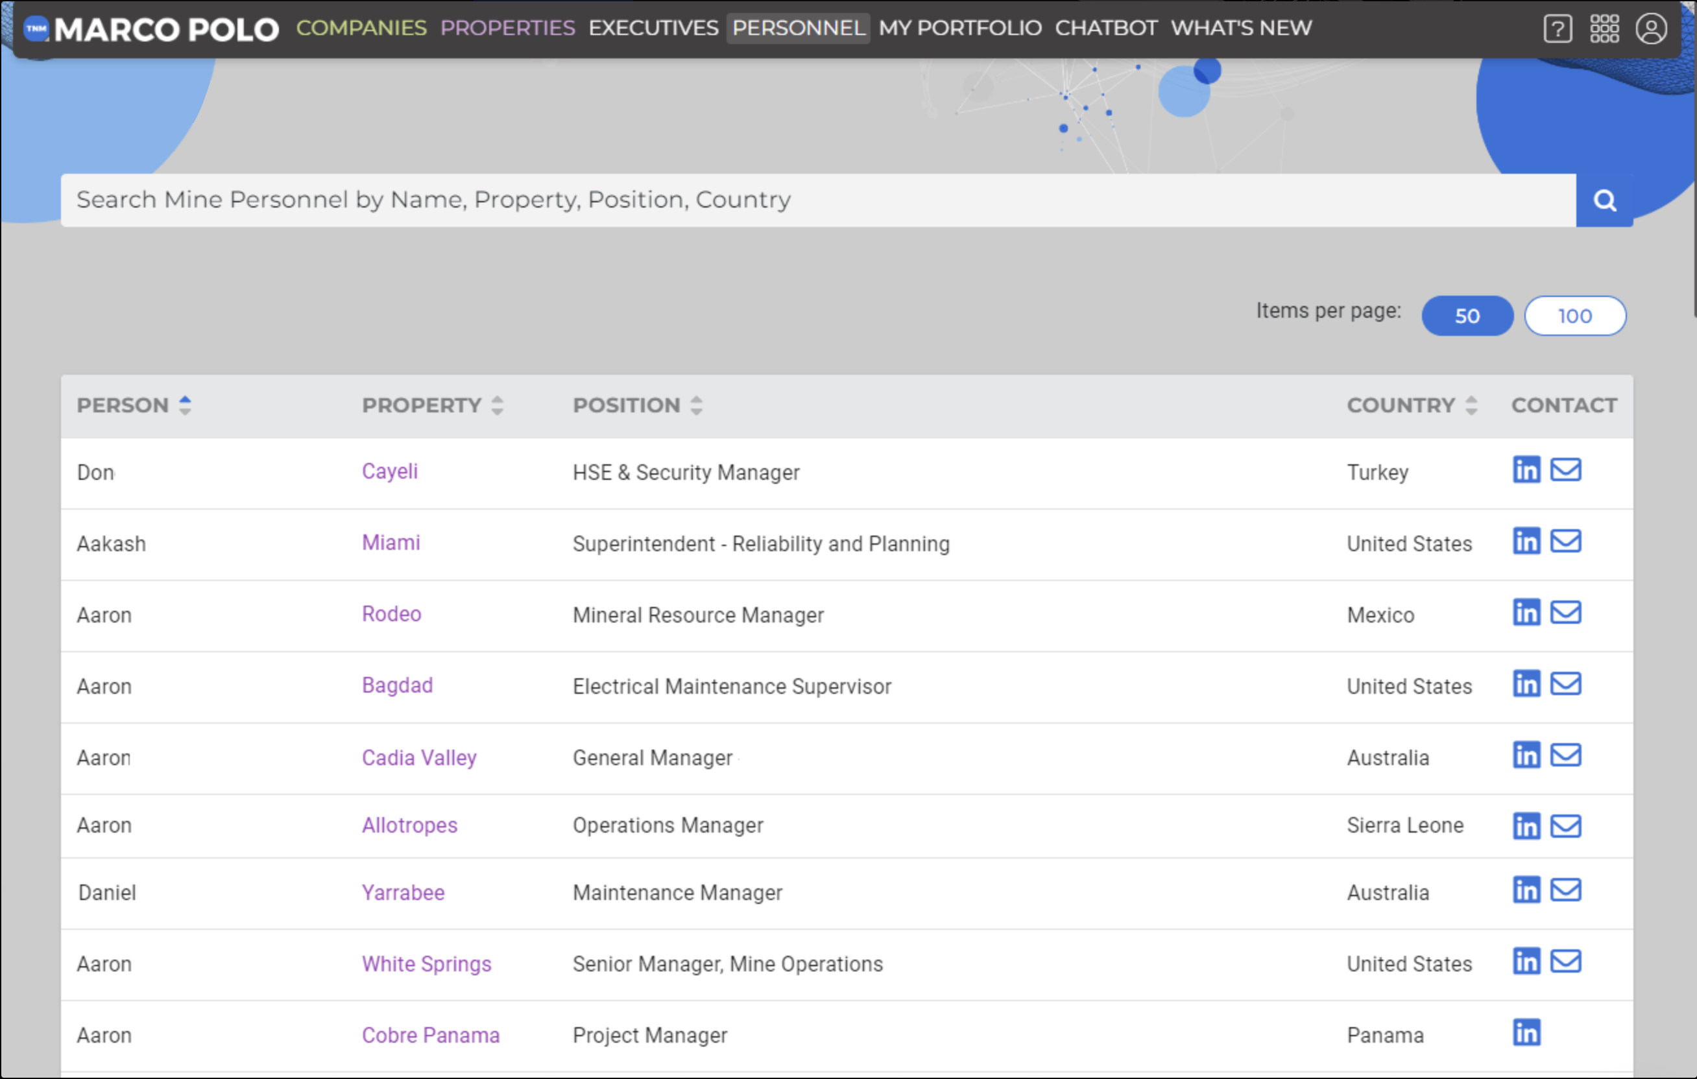The height and width of the screenshot is (1079, 1697).
Task: Email Aakash at Miami property
Action: 1566,541
